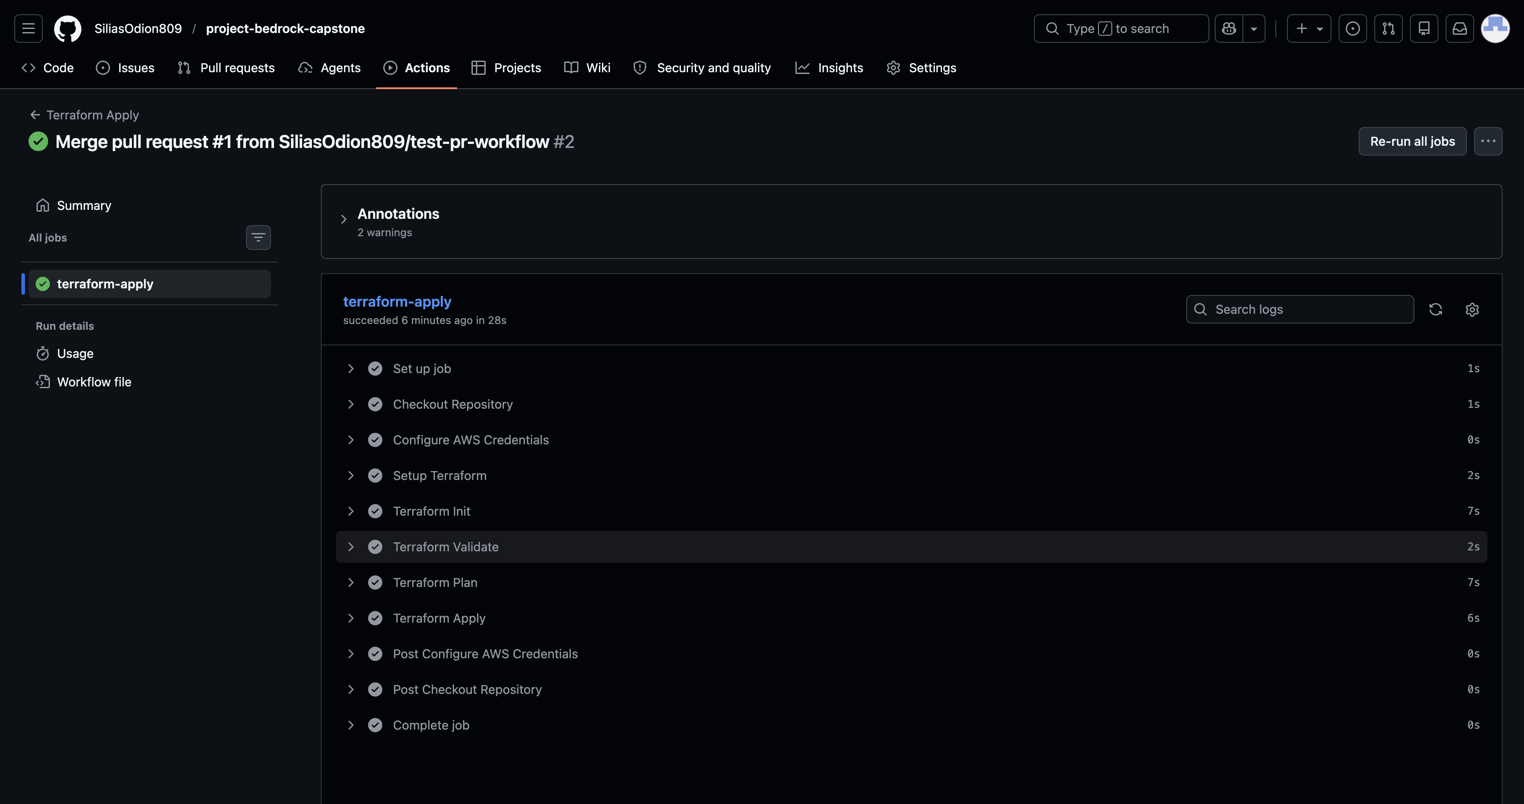Switch to the Pull requests tab
Image resolution: width=1524 pixels, height=804 pixels.
(x=226, y=68)
